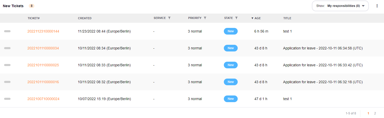Screen dimensions: 384x118
Task: Click the gray pill marker for ticket 2022112310000144
Action: (7, 31)
